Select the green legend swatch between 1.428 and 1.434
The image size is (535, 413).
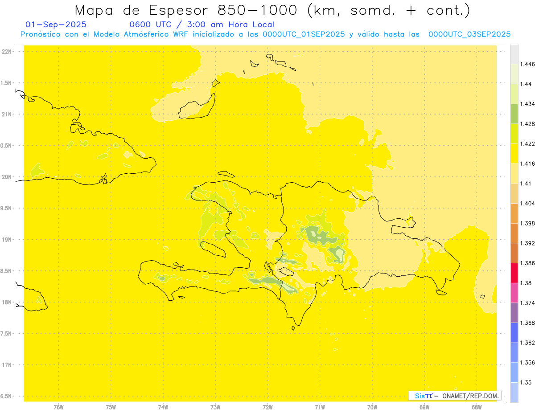coord(514,114)
